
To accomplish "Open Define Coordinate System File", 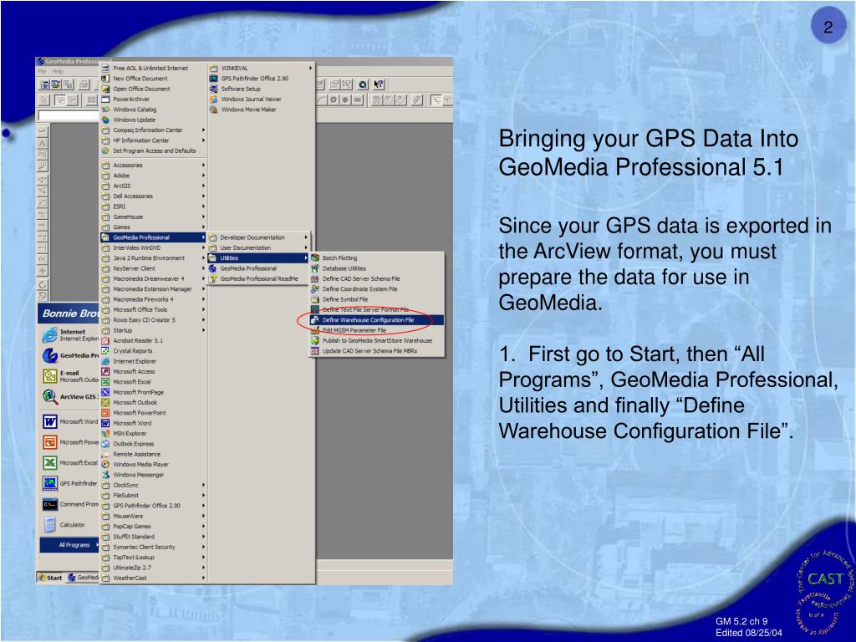I will pos(377,288).
